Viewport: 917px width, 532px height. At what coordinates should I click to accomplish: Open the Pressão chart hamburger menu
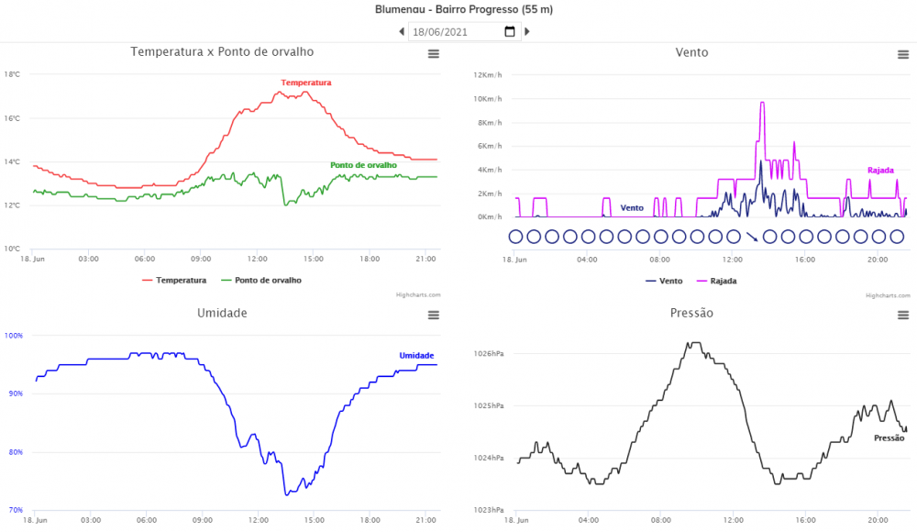(903, 315)
